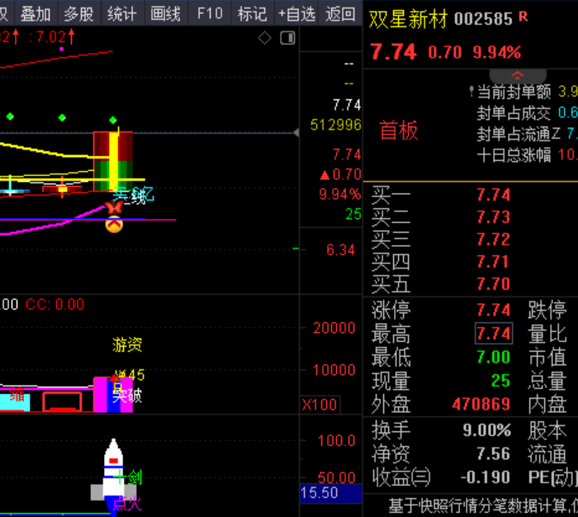Click the 现量 value 25
This screenshot has width=578, height=517.
pos(500,381)
